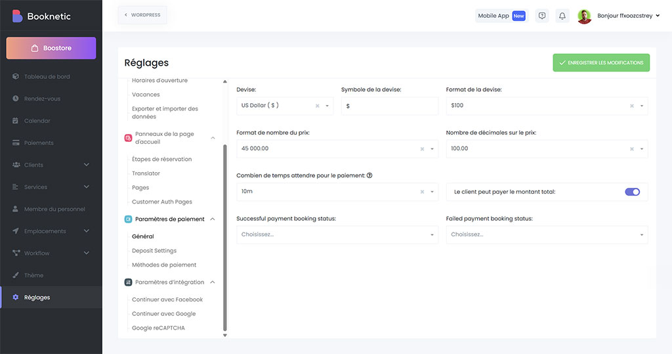
Task: Open Continuer avec Facebook settings
Action: pos(167,299)
